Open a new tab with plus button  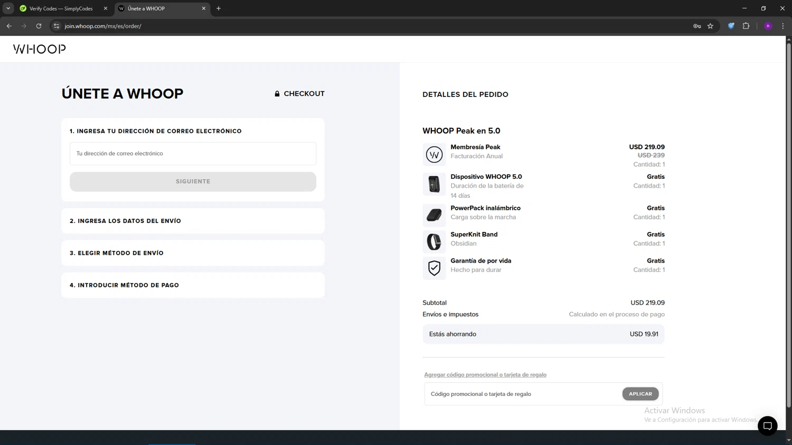[x=219, y=8]
